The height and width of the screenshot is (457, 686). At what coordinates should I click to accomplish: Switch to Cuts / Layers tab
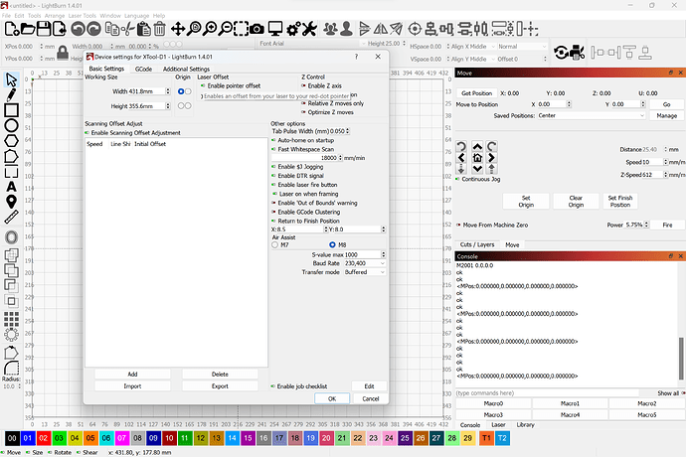click(x=477, y=245)
